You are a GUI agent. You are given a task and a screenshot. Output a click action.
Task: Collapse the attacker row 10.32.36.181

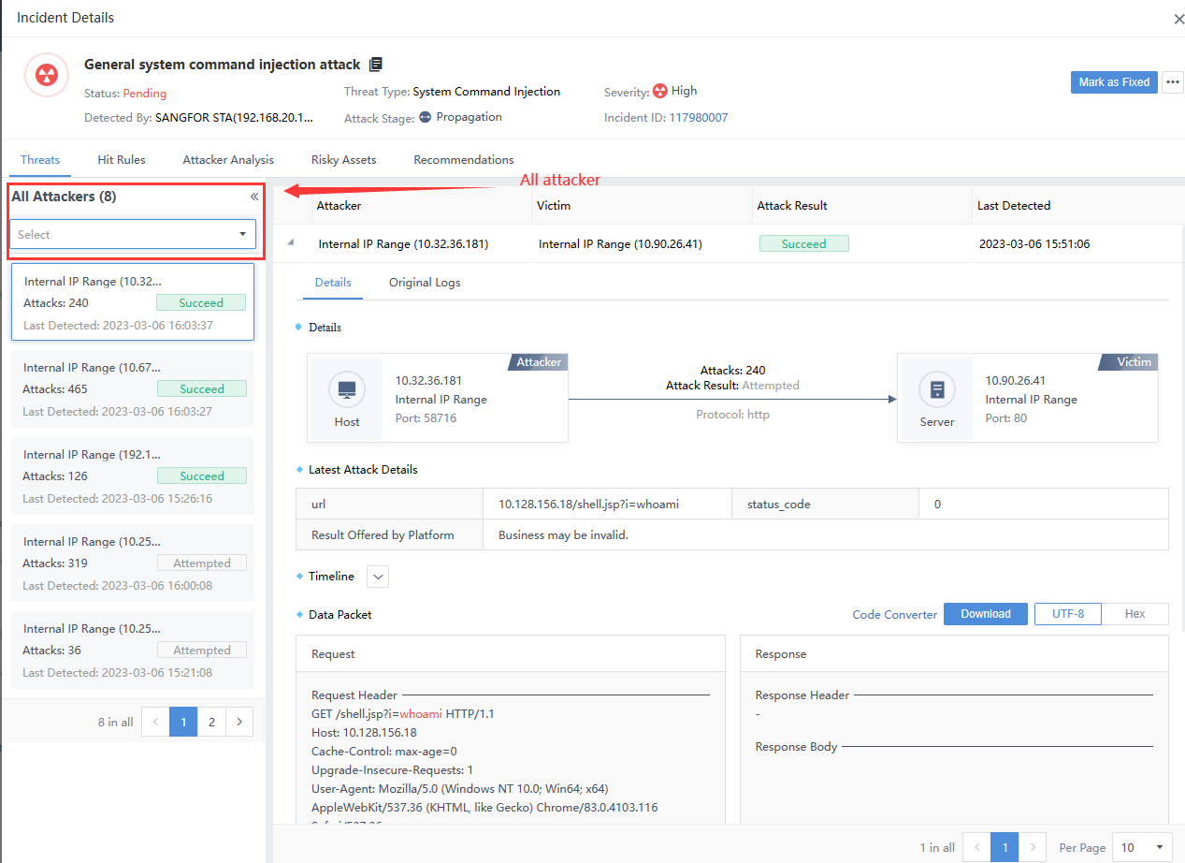[x=291, y=243]
